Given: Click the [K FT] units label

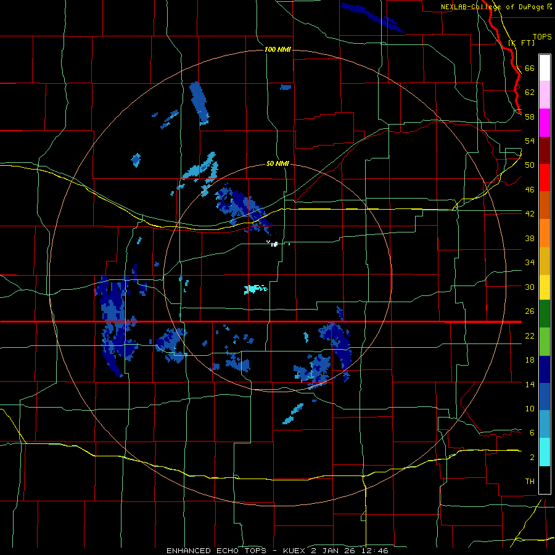Looking at the screenshot, I should [521, 43].
